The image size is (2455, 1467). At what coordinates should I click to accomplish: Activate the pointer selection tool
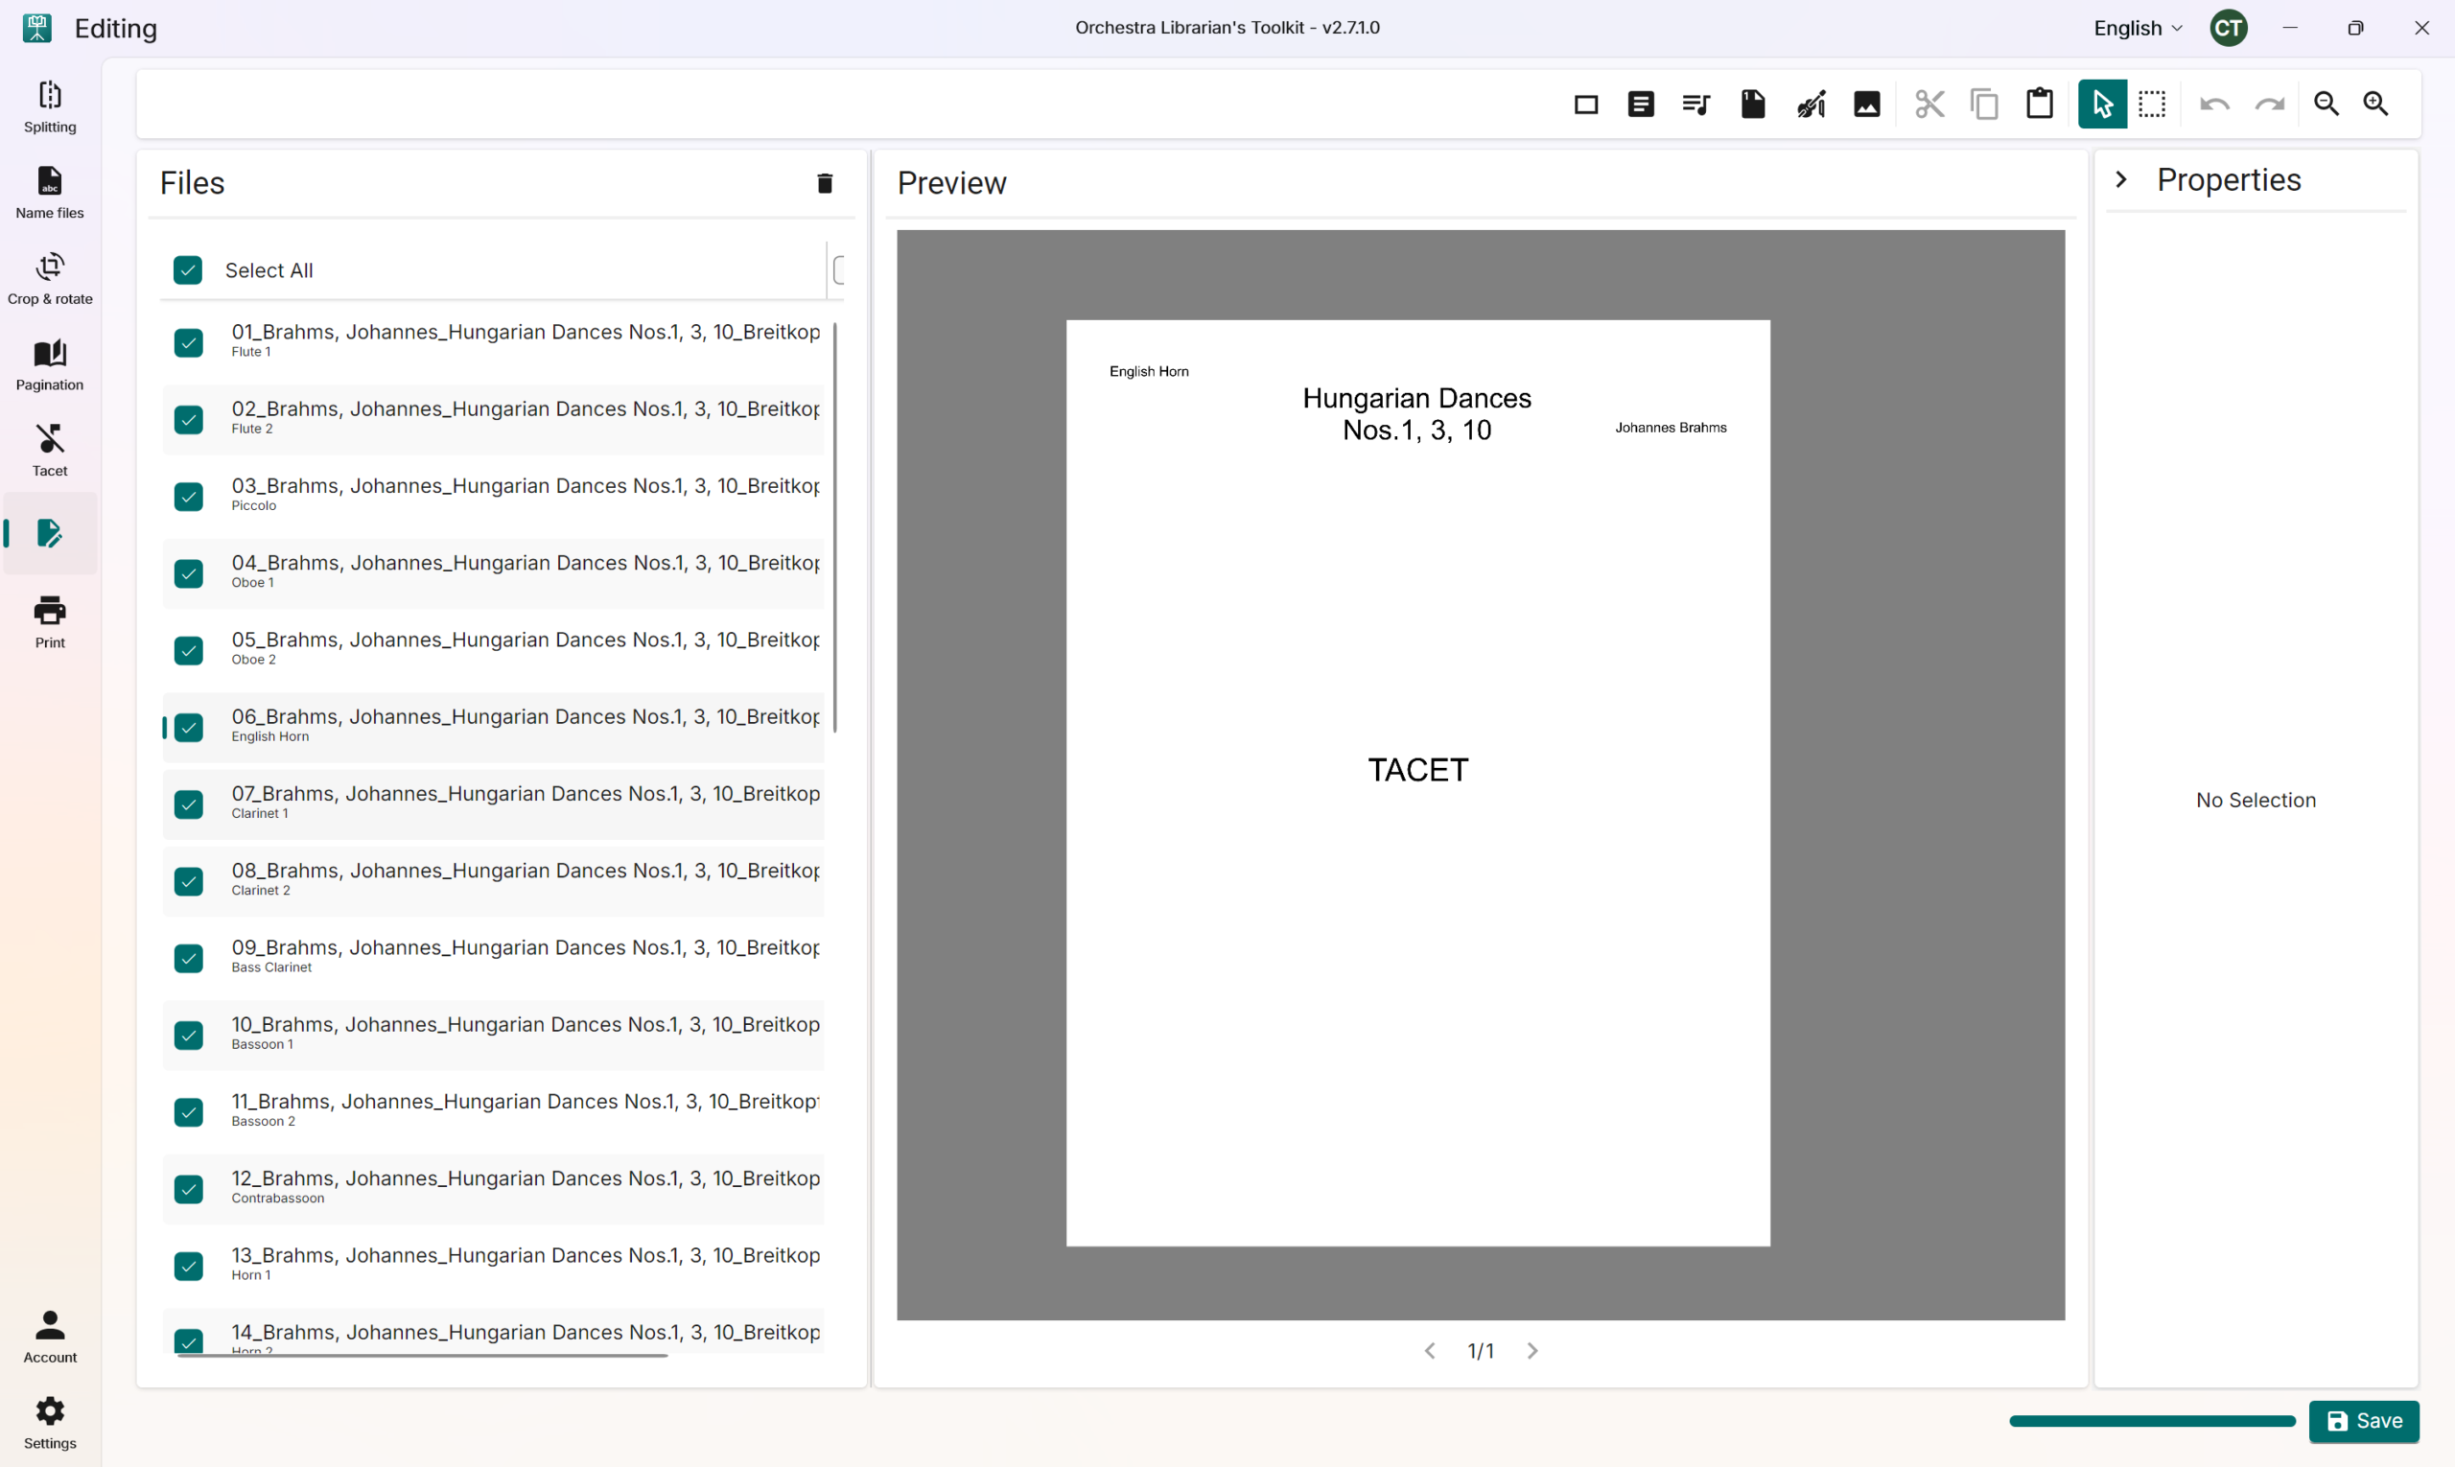click(x=2102, y=104)
